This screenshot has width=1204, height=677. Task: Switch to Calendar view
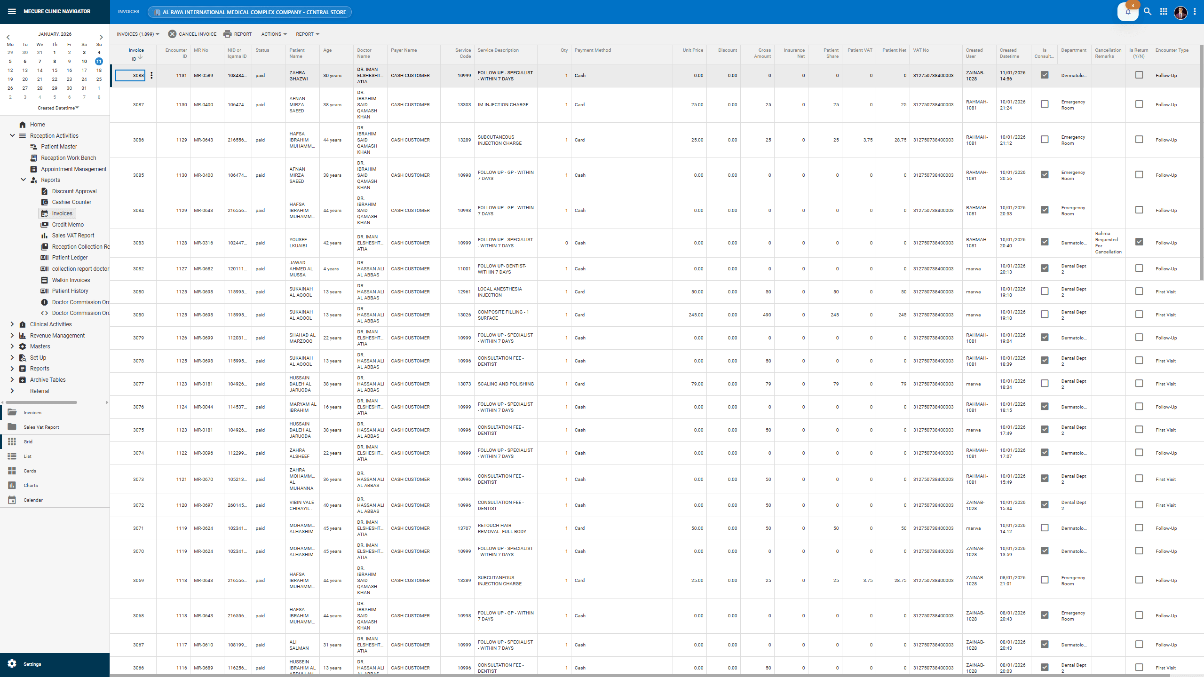tap(33, 500)
